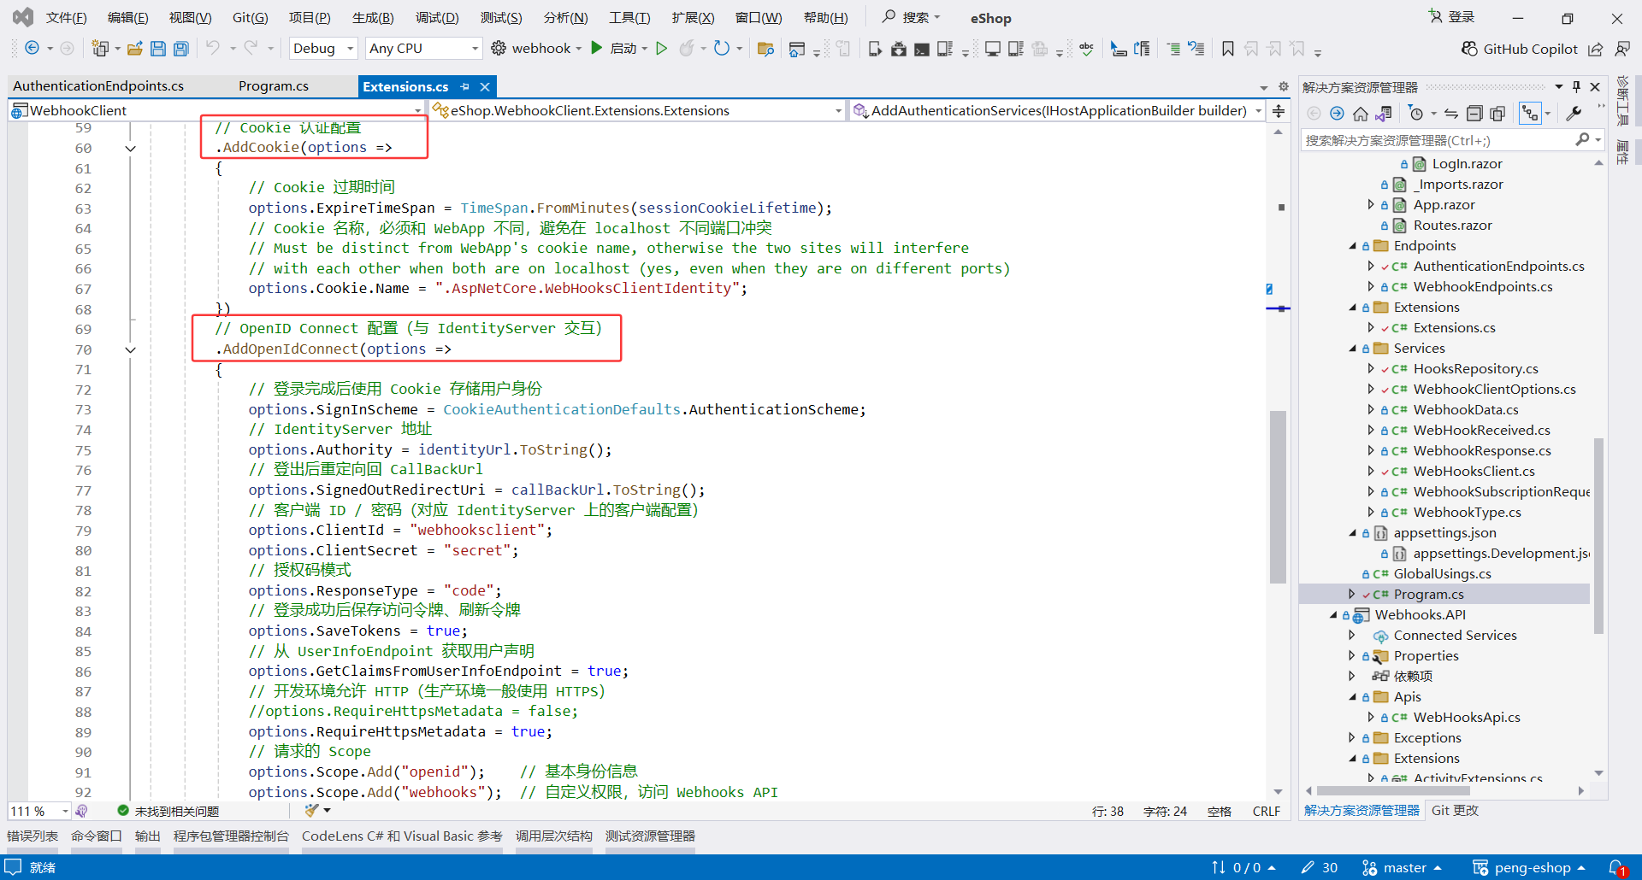Click the Navigate Backward arrow in toolbar
The height and width of the screenshot is (880, 1642).
point(32,49)
